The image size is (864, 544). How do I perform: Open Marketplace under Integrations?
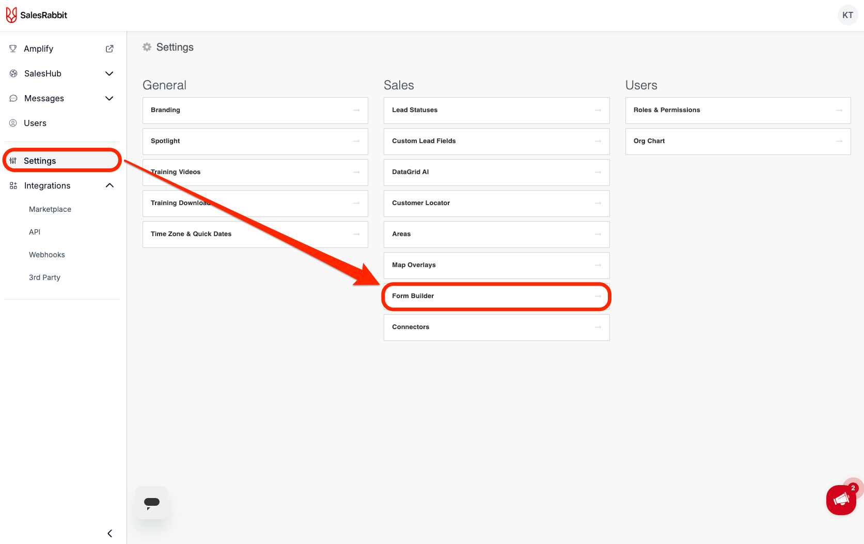pos(50,209)
